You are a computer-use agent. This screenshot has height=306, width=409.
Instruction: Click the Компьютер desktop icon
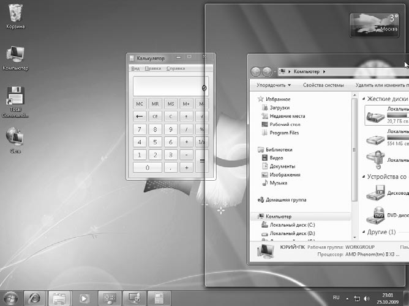point(15,56)
